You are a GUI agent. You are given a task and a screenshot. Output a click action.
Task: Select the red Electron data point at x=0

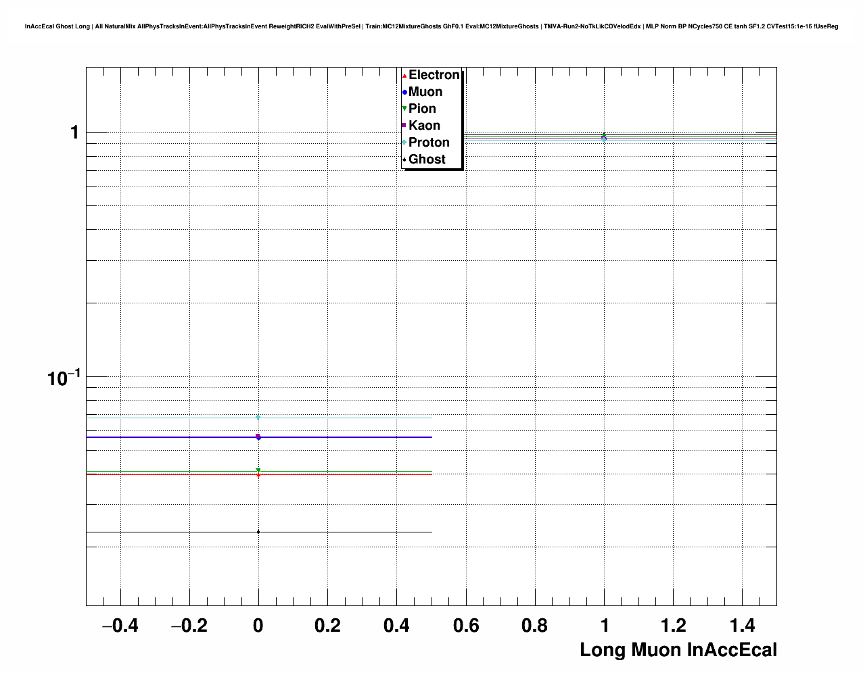[x=258, y=475]
